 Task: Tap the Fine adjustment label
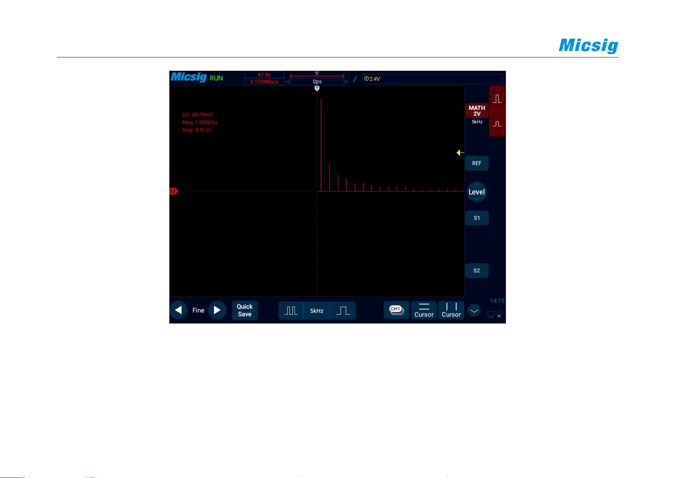(x=198, y=310)
